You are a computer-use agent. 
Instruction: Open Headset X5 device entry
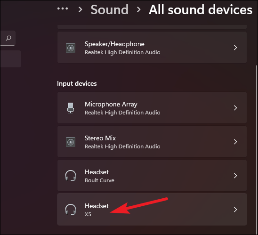pyautogui.click(x=152, y=209)
